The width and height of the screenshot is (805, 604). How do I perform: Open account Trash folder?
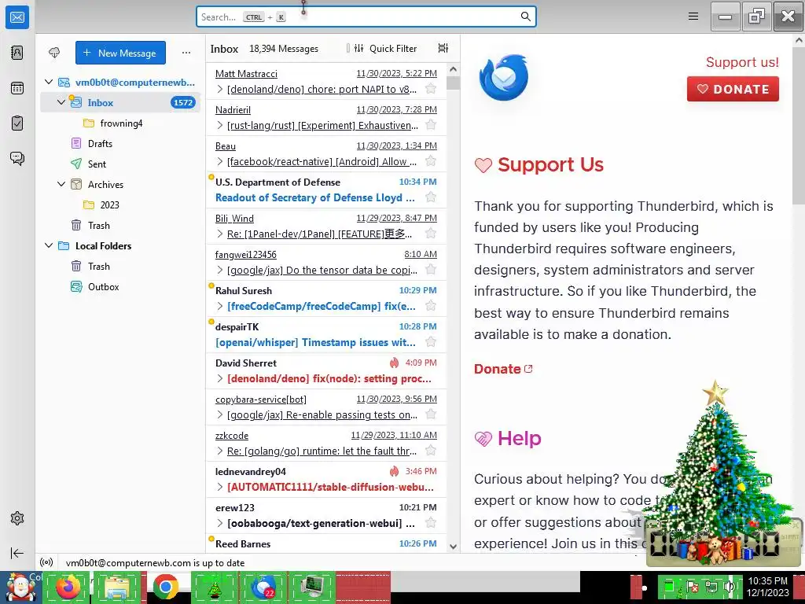(120, 226)
